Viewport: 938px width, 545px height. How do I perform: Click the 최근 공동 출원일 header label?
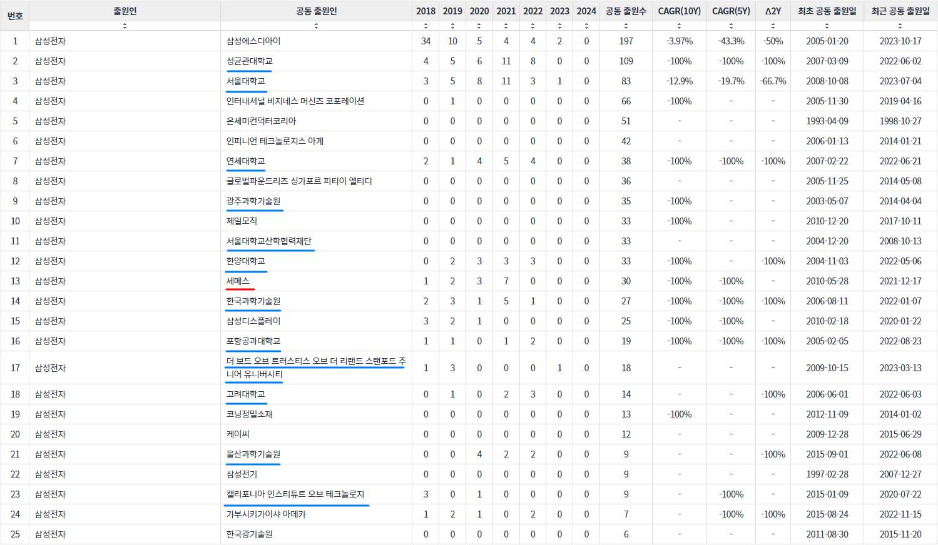point(900,11)
